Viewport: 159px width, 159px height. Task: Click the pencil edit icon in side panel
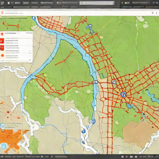coord(30,52)
